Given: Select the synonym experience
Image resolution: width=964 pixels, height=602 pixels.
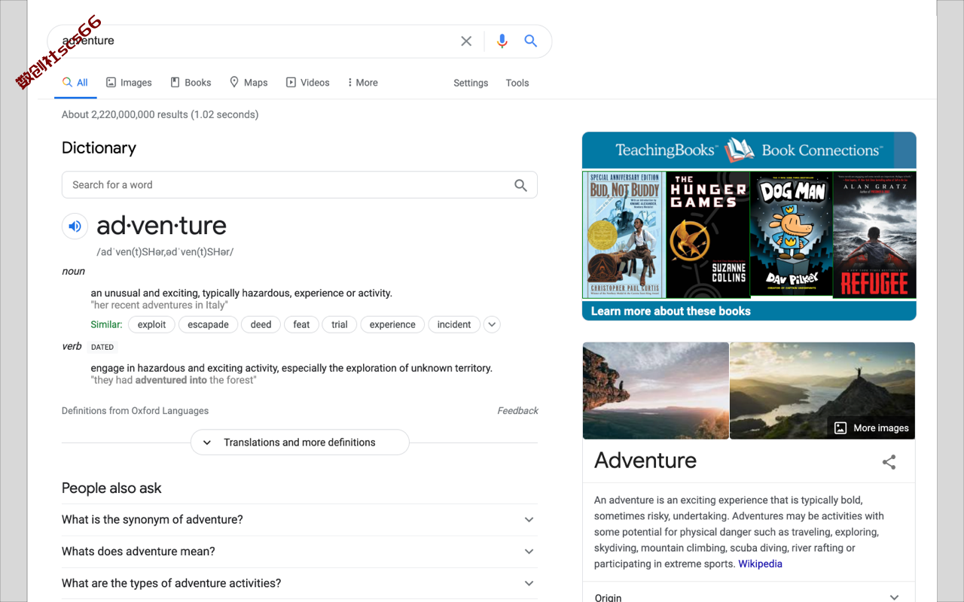Looking at the screenshot, I should pos(392,324).
